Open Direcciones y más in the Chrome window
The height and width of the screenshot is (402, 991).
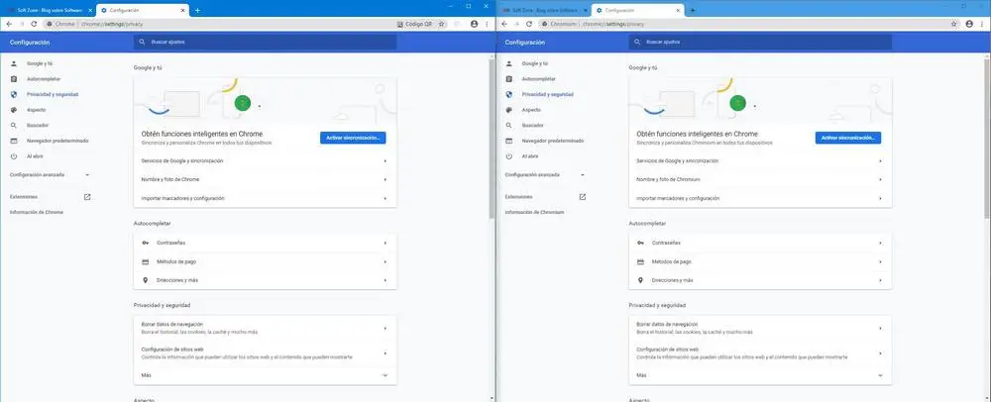click(265, 280)
